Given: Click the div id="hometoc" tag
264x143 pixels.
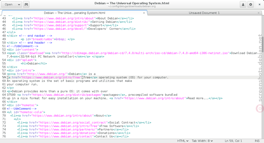Looking at the screenshot, I should coord(22,105).
